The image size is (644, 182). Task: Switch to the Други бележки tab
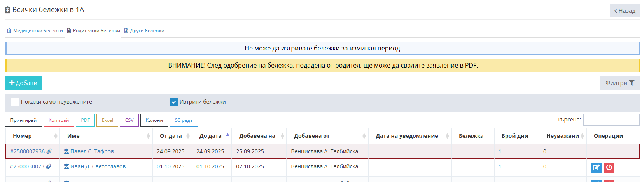point(144,31)
